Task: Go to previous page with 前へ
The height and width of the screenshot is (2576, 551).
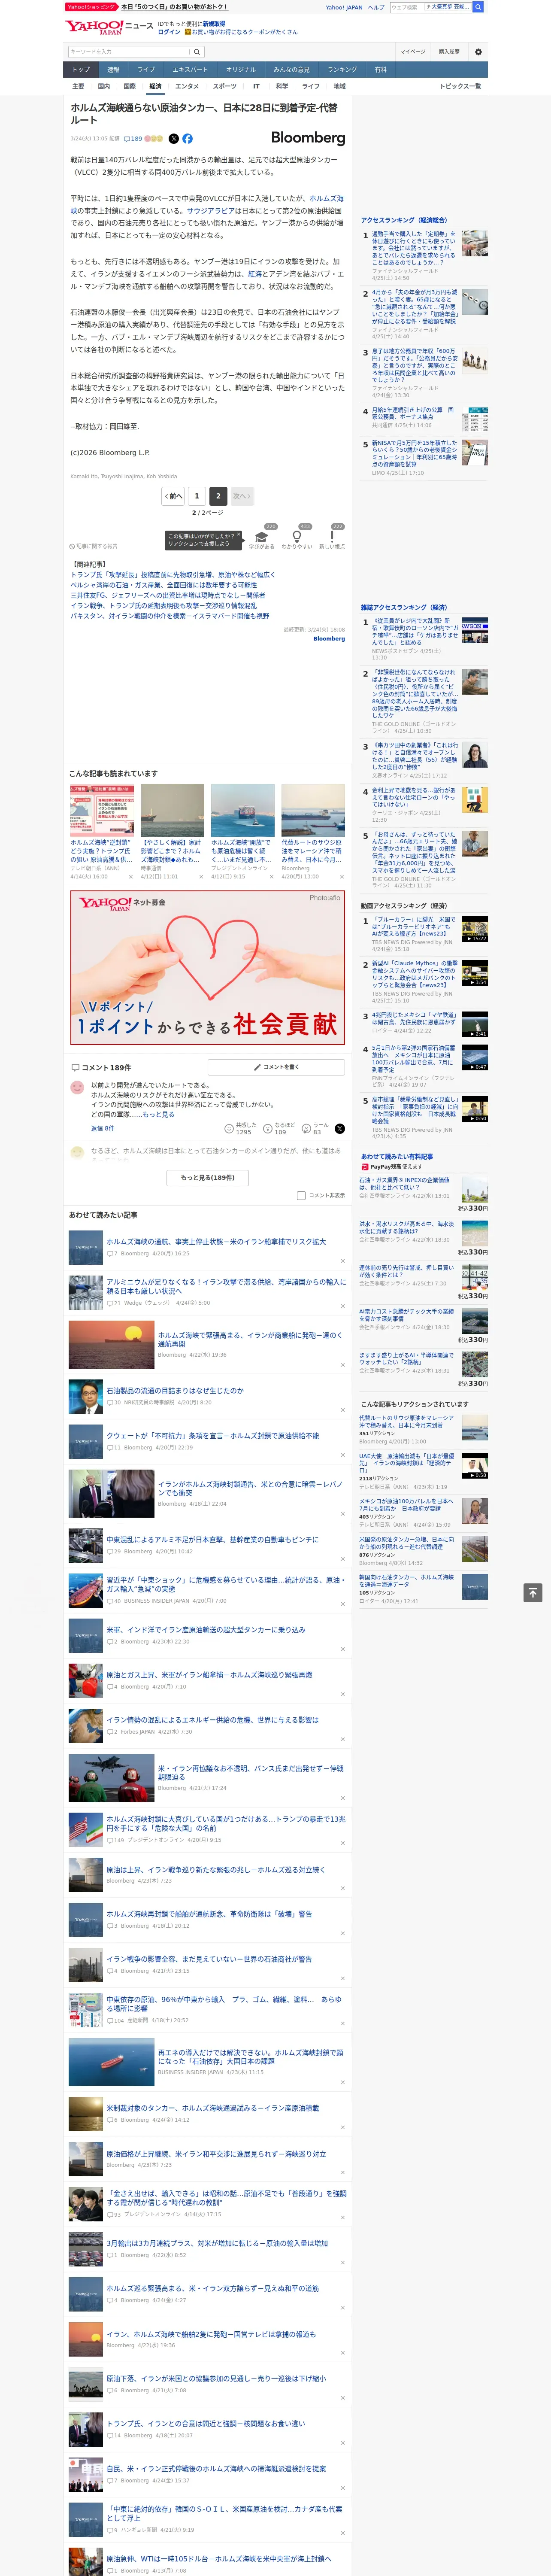Action: click(x=174, y=495)
